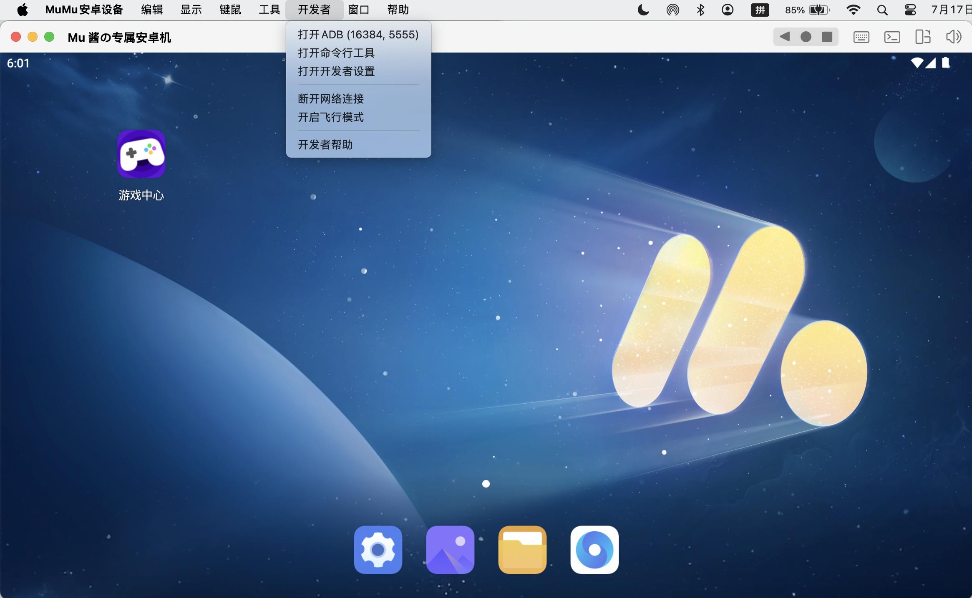
Task: Adjust sound via the volume icon
Action: coord(954,37)
